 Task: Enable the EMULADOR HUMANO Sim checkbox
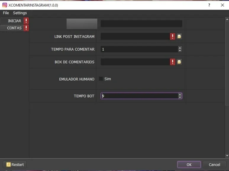point(101,79)
